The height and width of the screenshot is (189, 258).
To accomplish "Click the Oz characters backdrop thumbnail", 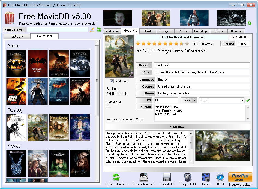I will pos(156,18).
